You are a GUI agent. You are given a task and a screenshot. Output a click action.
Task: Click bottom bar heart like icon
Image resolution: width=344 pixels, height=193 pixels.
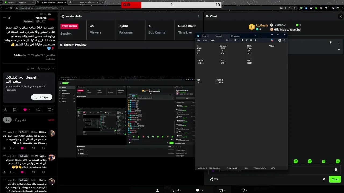click(x=198, y=190)
